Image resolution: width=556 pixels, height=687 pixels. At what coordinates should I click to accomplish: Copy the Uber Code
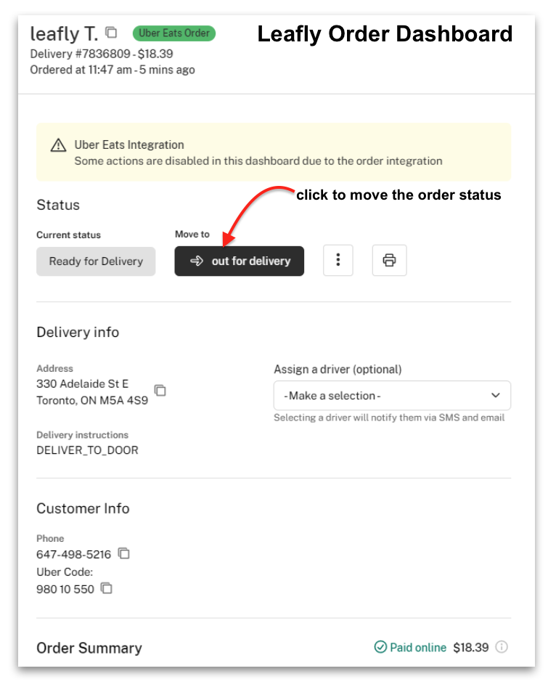click(107, 588)
